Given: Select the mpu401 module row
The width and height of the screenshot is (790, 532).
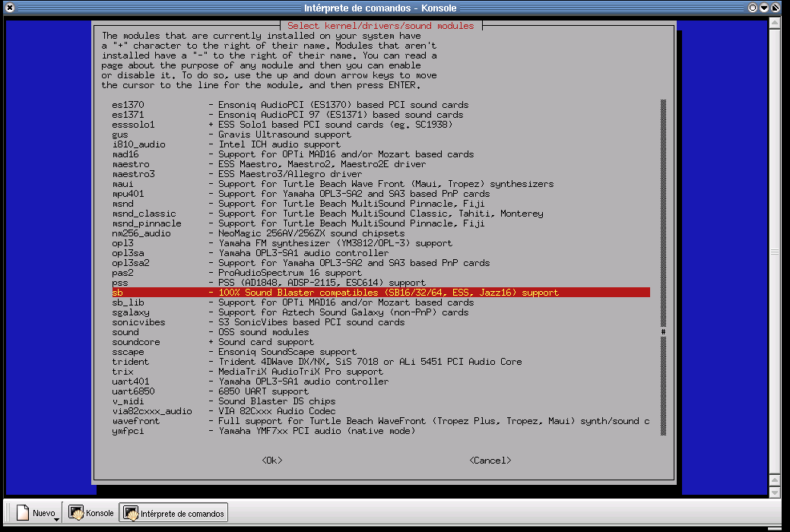Looking at the screenshot, I should (381, 194).
